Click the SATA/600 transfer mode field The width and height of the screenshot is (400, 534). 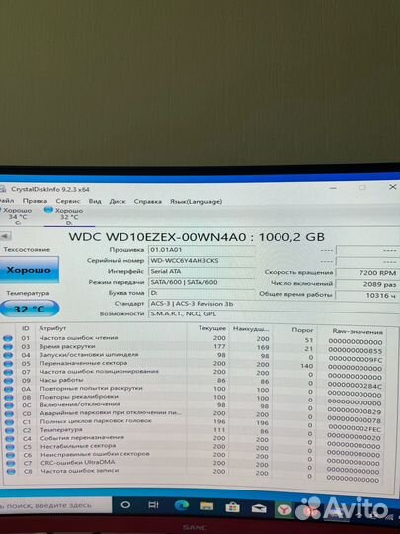(x=201, y=282)
